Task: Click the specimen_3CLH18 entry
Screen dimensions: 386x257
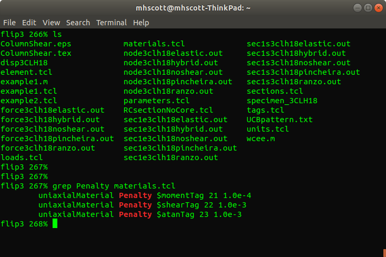Action: coord(282,101)
